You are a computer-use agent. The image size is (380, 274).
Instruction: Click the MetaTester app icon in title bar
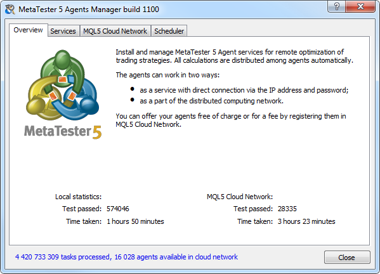10,10
